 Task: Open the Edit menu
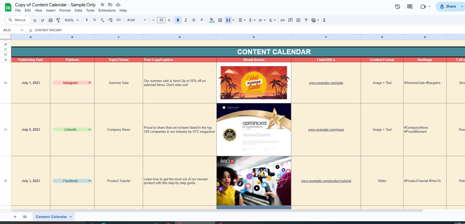pos(28,10)
